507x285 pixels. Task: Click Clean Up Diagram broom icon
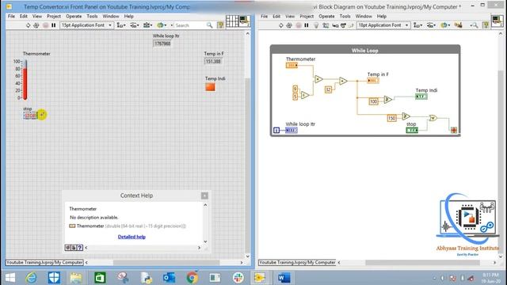458,25
